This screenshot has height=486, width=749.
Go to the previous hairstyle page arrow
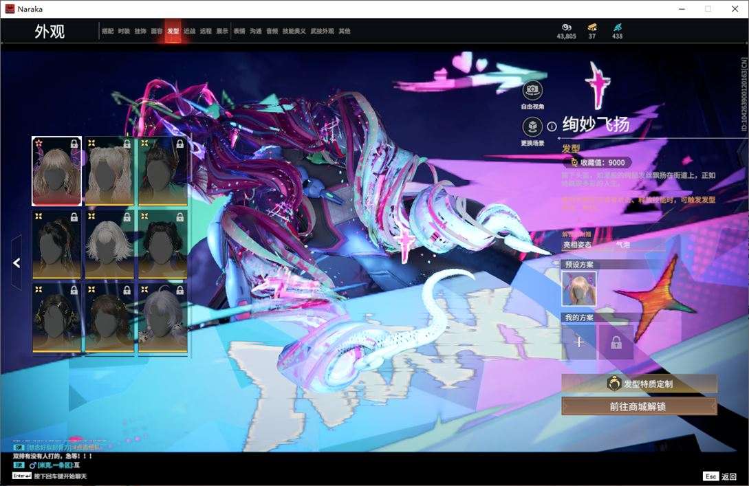tap(17, 263)
